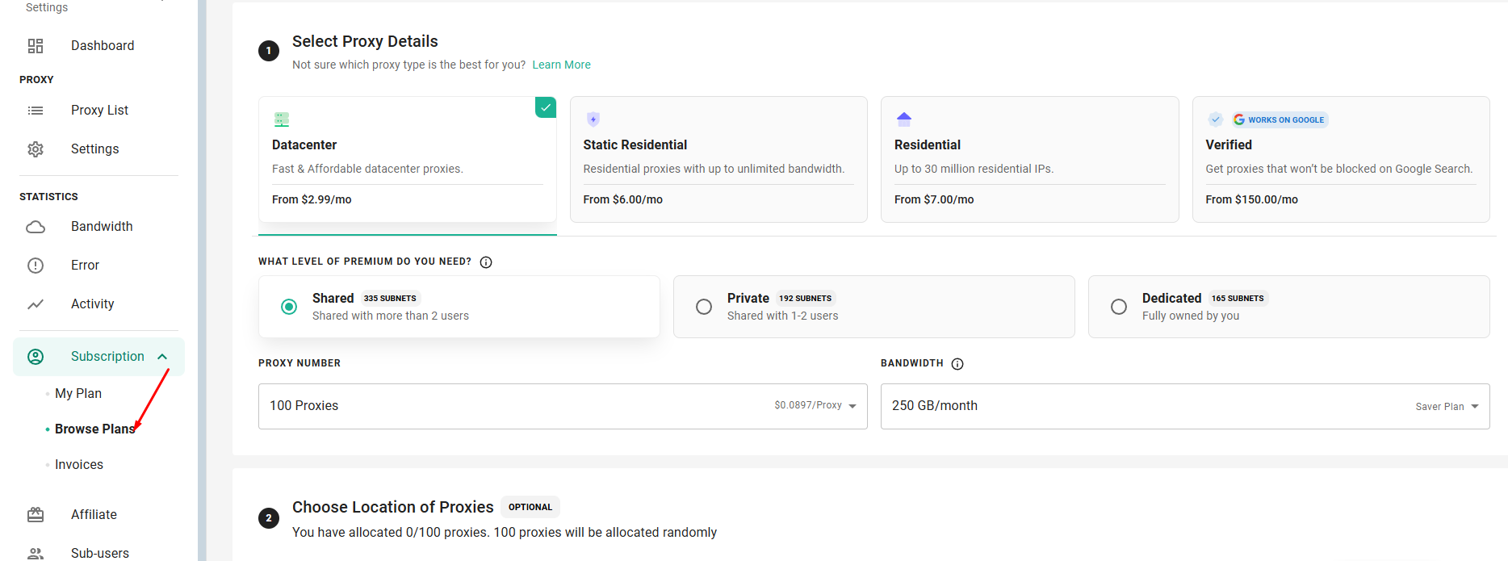This screenshot has height=561, width=1508.
Task: Click the Affiliate gift icon
Action: [36, 515]
